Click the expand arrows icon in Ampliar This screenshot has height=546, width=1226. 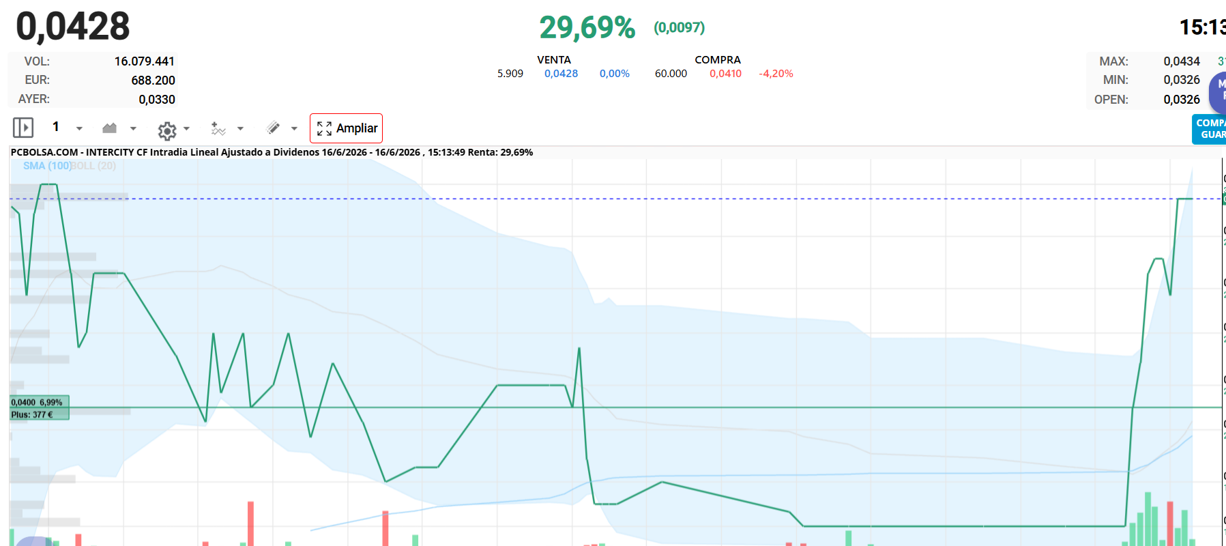[324, 128]
